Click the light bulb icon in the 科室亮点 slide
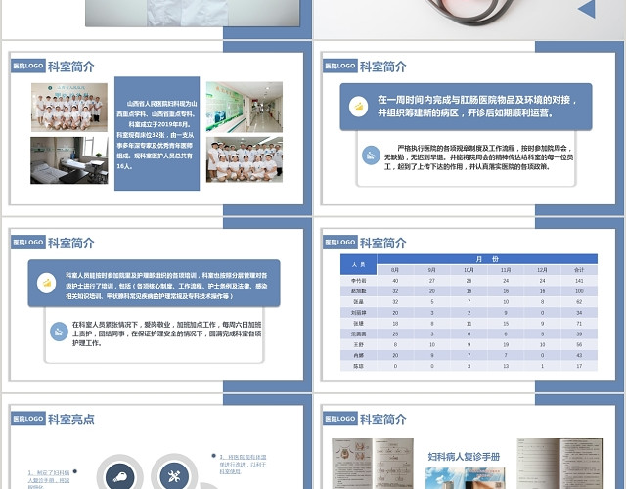Viewport: 626px width, 489px height. pyautogui.click(x=119, y=476)
